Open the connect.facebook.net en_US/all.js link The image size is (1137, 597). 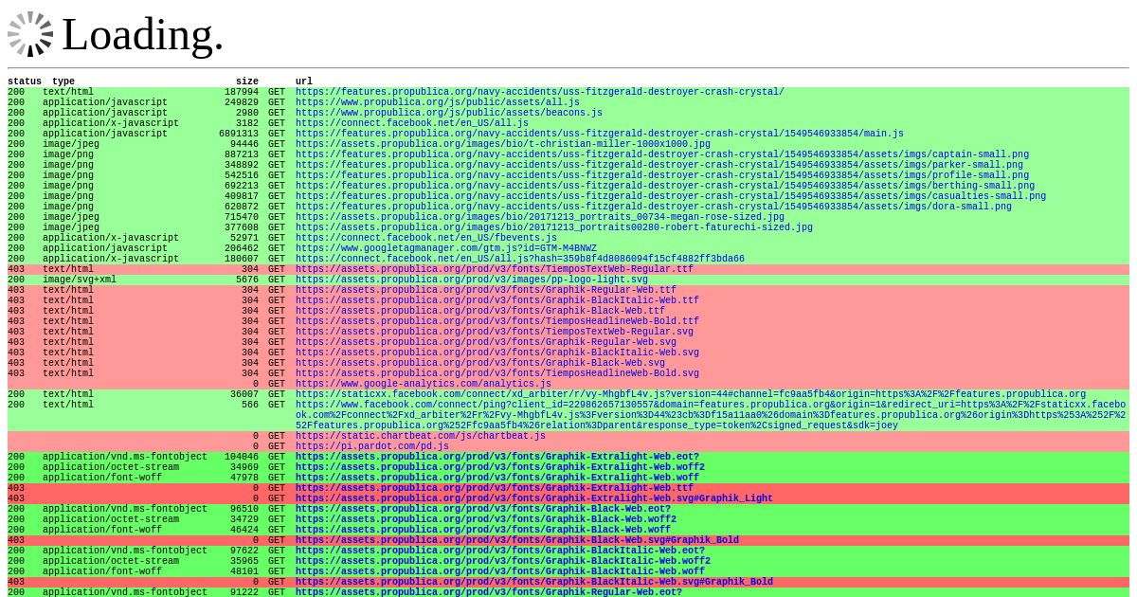click(412, 123)
